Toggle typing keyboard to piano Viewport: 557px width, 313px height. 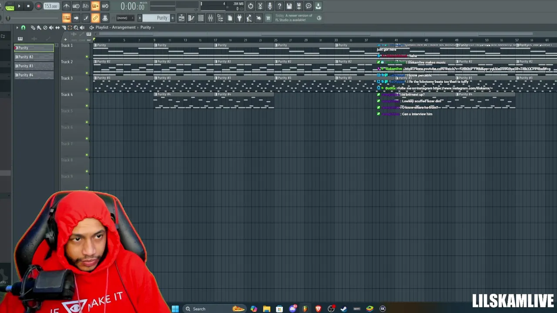point(66,18)
